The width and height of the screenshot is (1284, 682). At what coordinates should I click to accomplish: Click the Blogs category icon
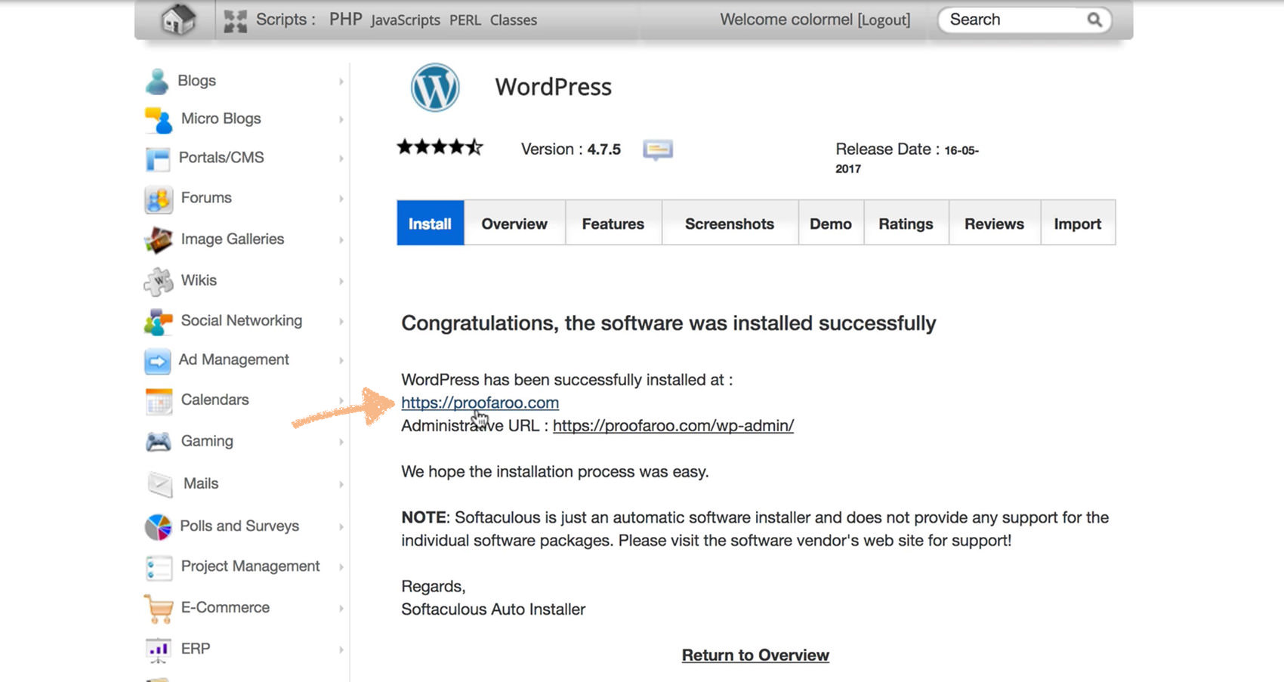coord(157,82)
